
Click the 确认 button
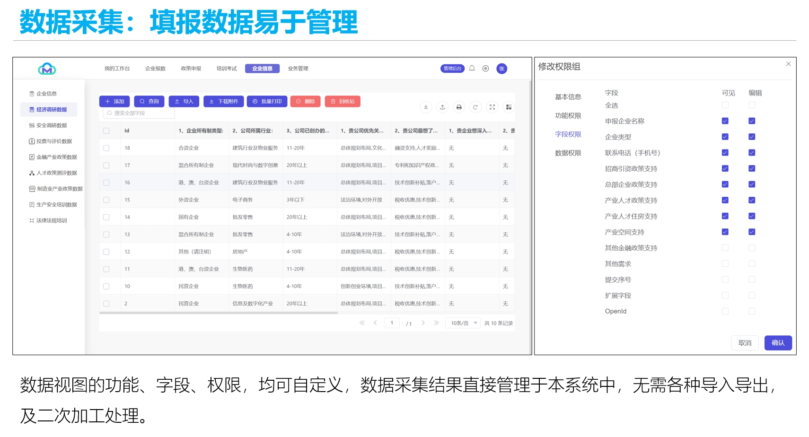pos(778,343)
